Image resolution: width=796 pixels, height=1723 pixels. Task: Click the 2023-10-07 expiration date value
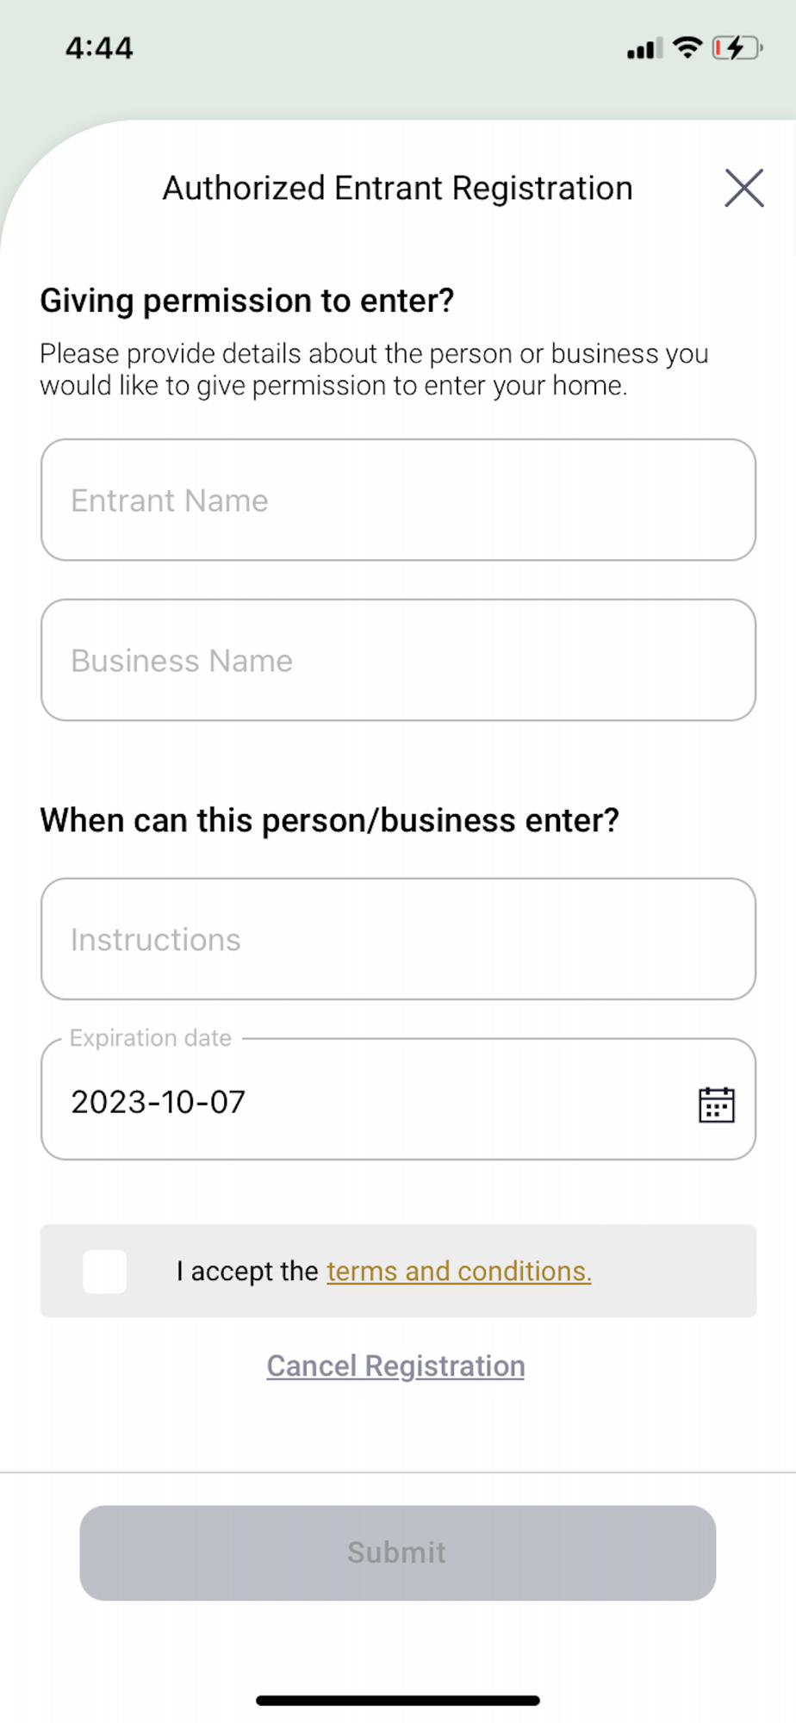pos(159,1102)
